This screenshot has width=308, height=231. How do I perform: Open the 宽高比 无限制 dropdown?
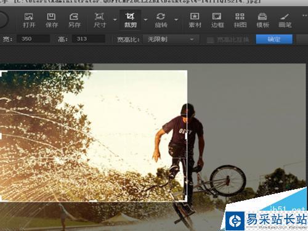pos(171,39)
